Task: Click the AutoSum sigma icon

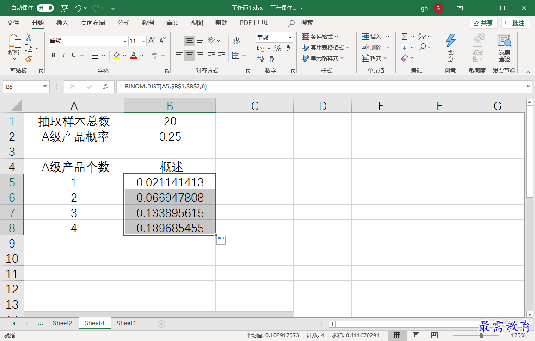Action: coord(405,37)
